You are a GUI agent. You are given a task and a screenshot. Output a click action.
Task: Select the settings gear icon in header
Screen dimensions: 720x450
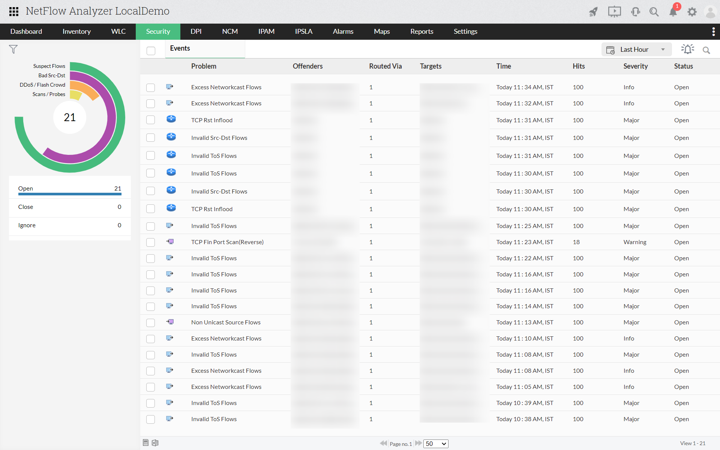click(693, 11)
